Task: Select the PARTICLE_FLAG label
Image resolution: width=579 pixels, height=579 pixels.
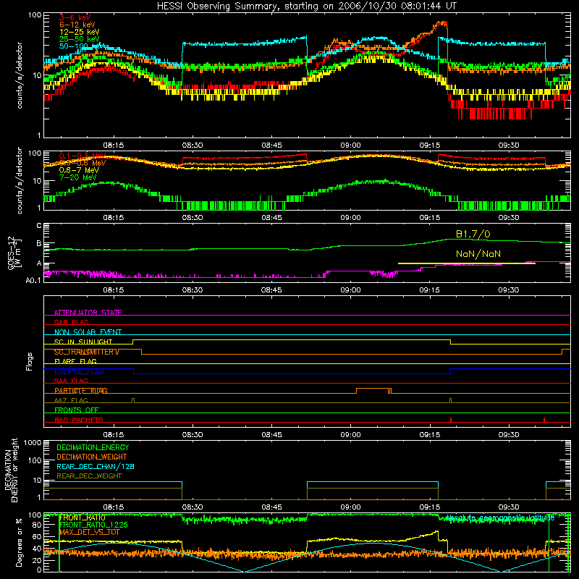Action: 81,391
